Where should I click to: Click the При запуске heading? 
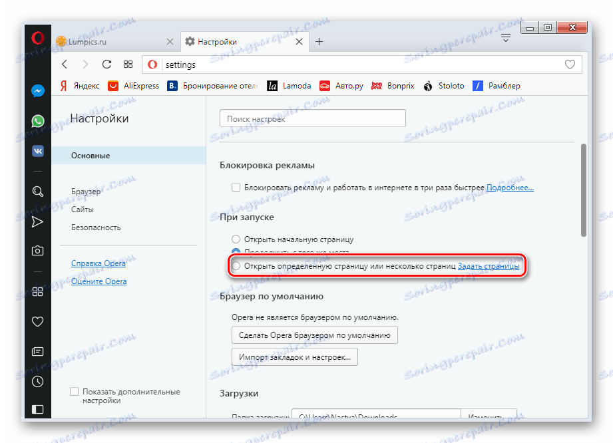pos(247,218)
